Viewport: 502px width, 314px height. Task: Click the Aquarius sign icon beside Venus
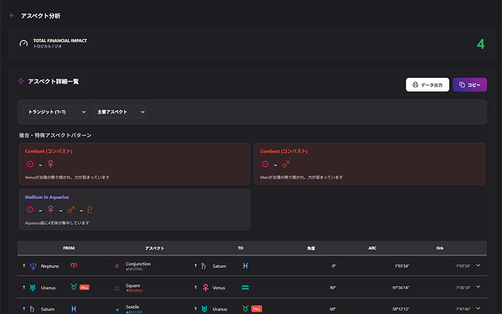(x=245, y=288)
